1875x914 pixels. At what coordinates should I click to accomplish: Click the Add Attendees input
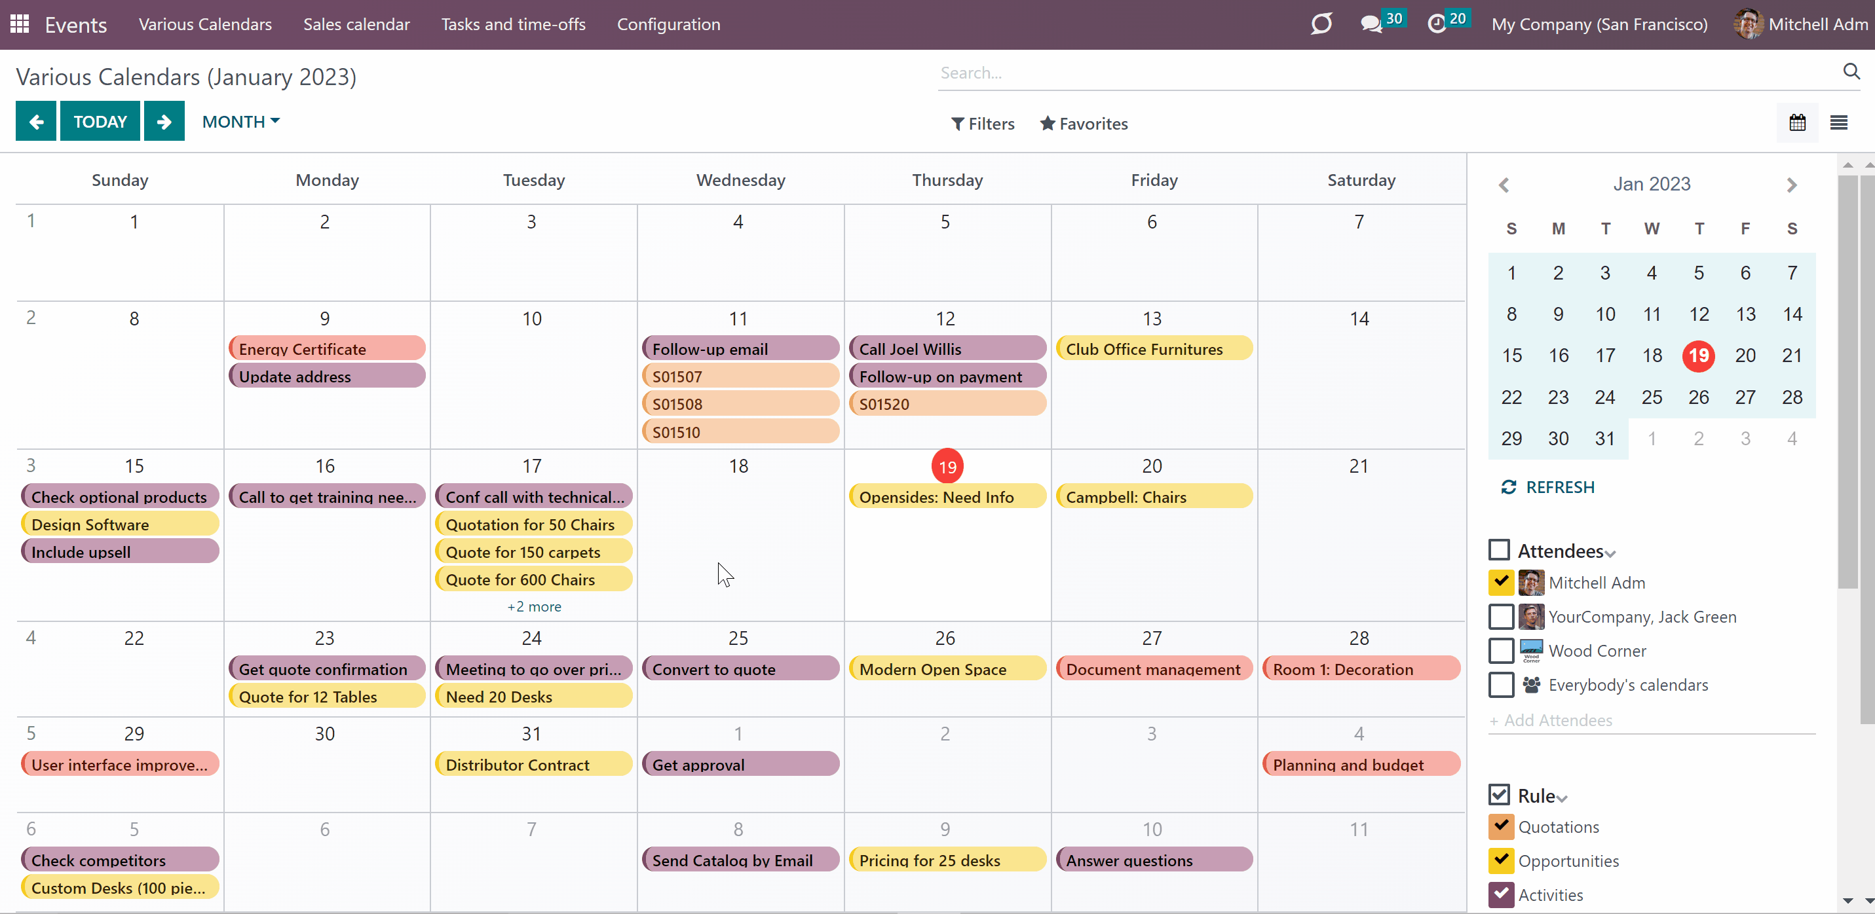tap(1651, 720)
